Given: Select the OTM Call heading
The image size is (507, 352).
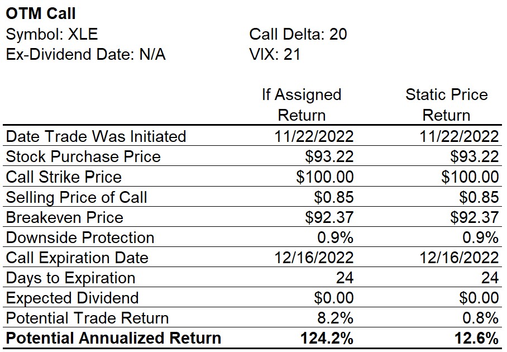Looking at the screenshot, I should coord(41,13).
